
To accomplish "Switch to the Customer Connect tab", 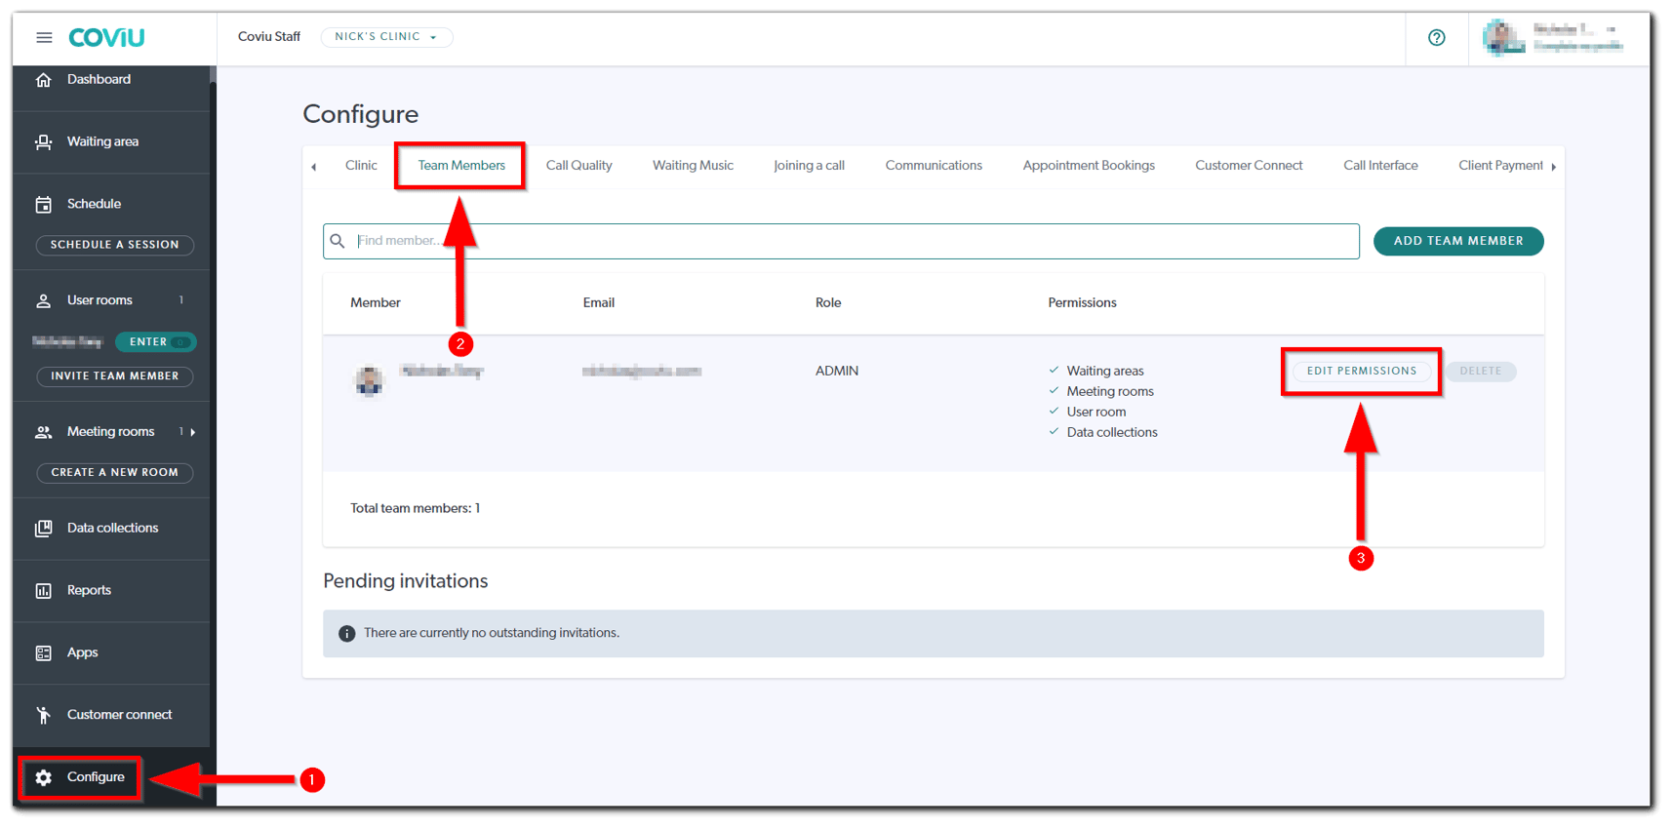I will (1249, 166).
